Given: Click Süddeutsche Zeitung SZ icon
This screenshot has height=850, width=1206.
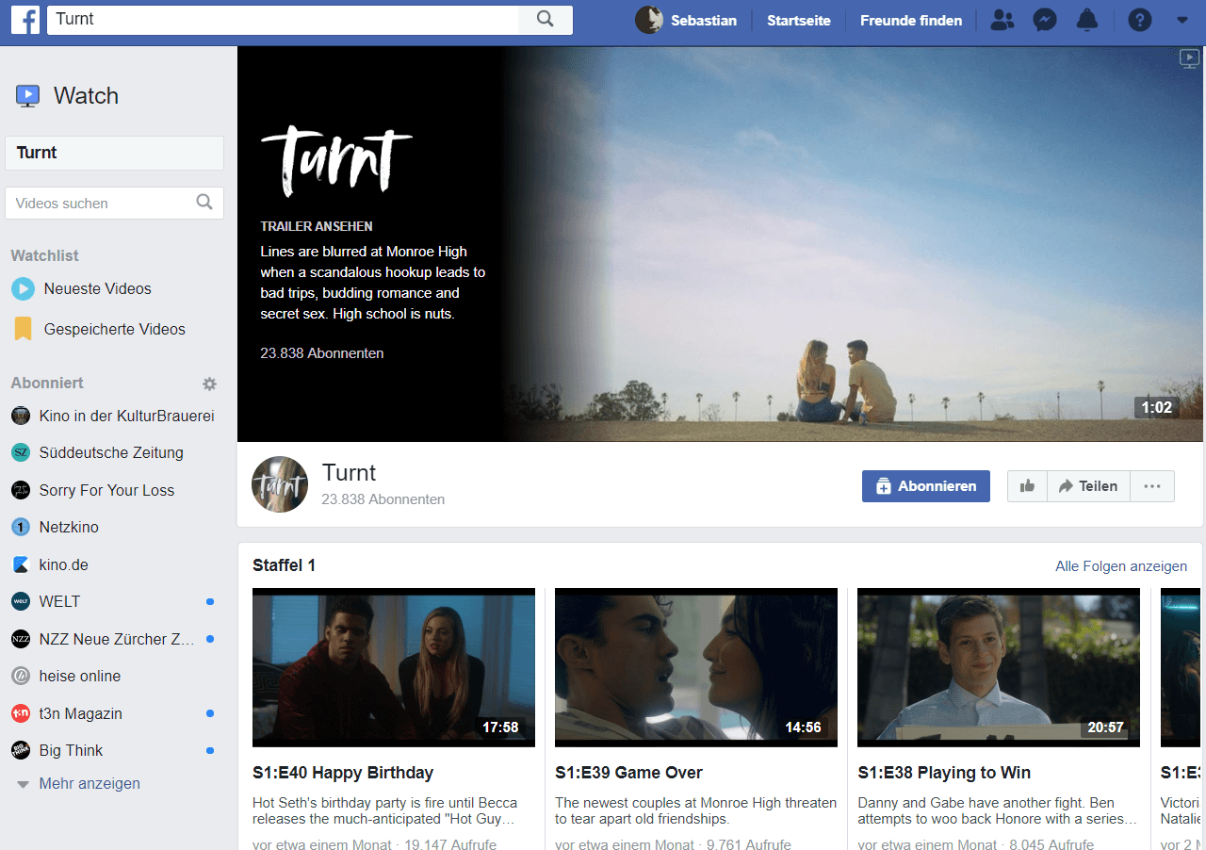Looking at the screenshot, I should (x=21, y=453).
